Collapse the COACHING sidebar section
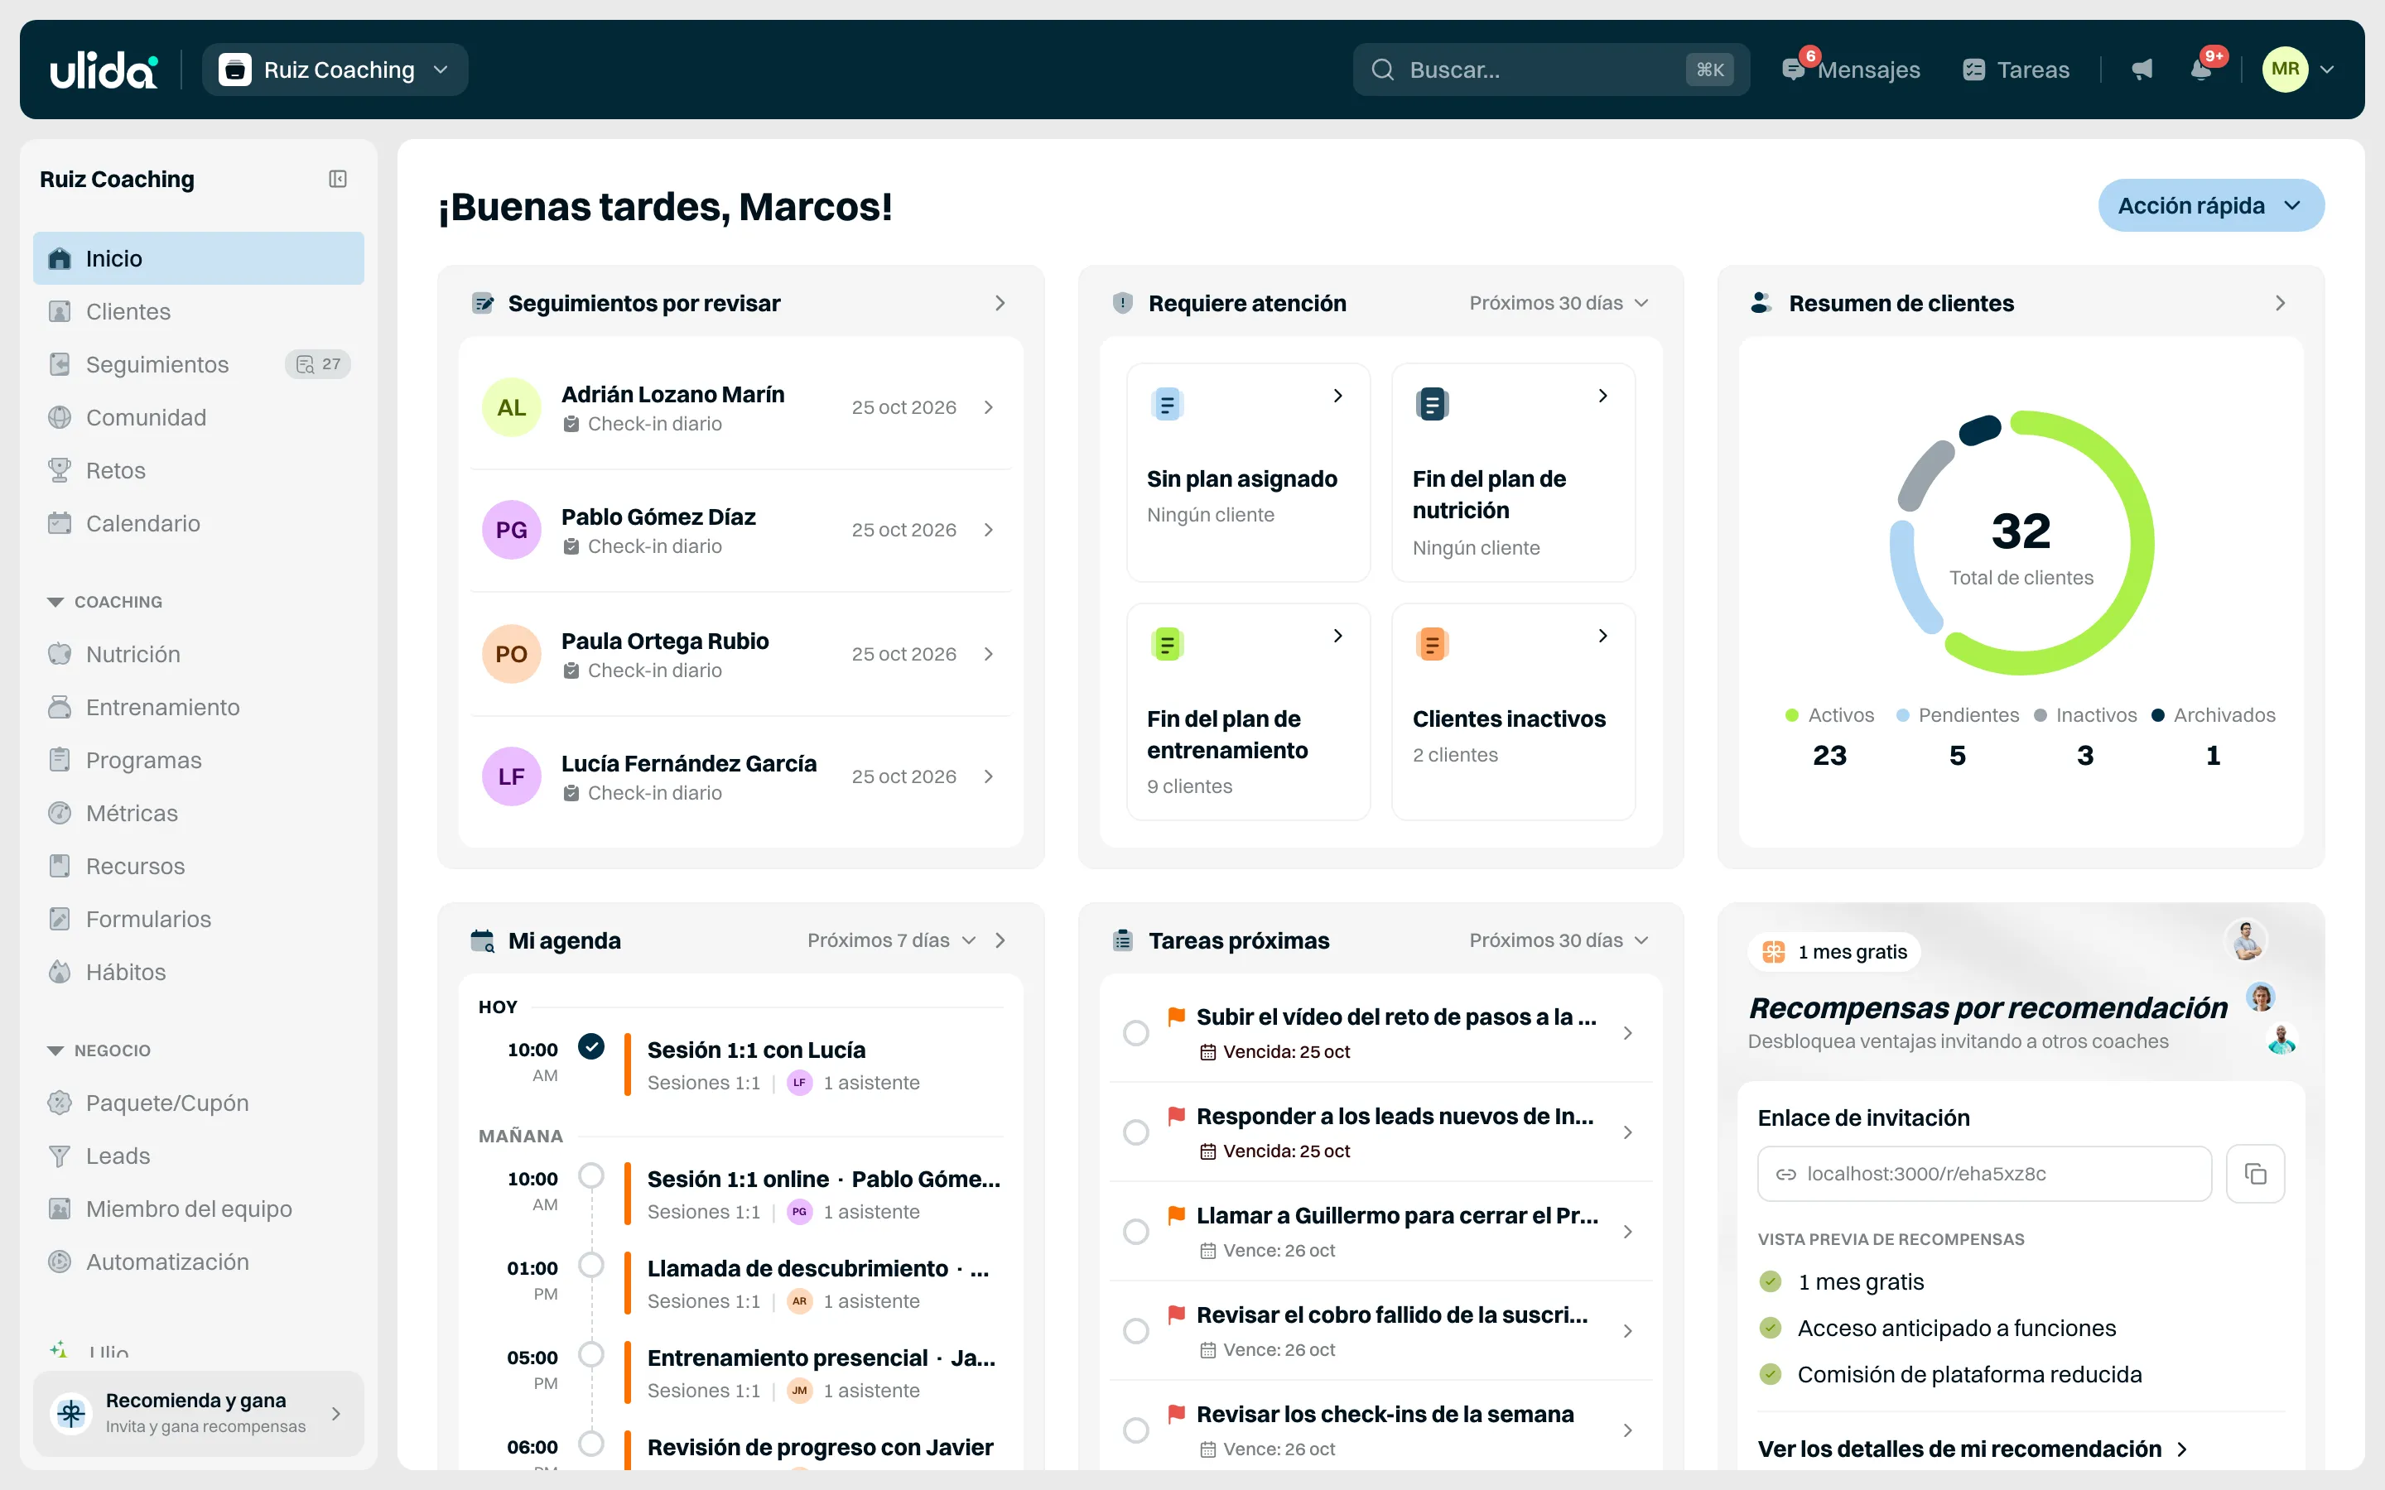The image size is (2385, 1490). [104, 602]
